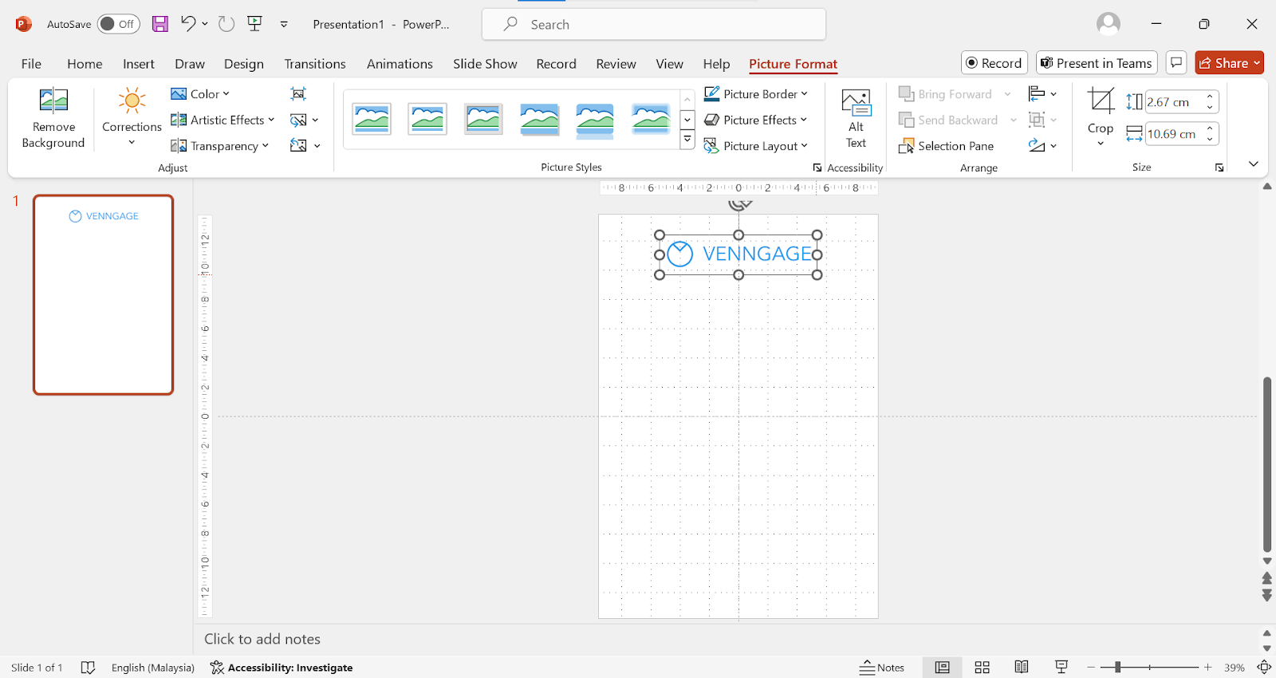
Task: Toggle Notes pane in status bar
Action: tap(882, 668)
